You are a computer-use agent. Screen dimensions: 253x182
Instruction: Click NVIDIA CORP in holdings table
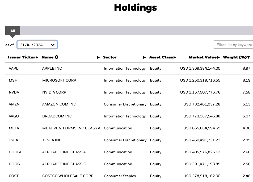click(x=54, y=92)
